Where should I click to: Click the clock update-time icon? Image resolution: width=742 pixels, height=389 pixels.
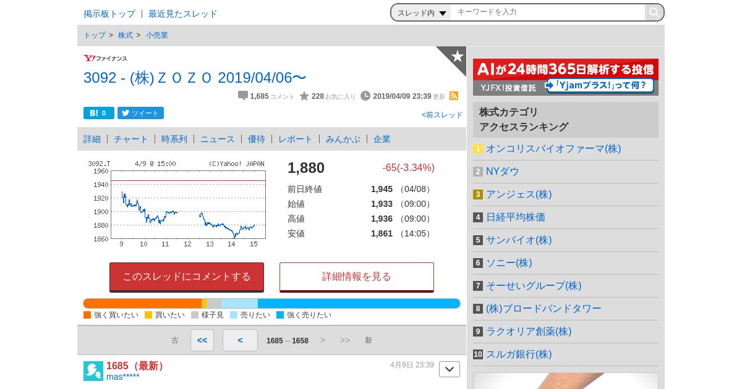365,96
